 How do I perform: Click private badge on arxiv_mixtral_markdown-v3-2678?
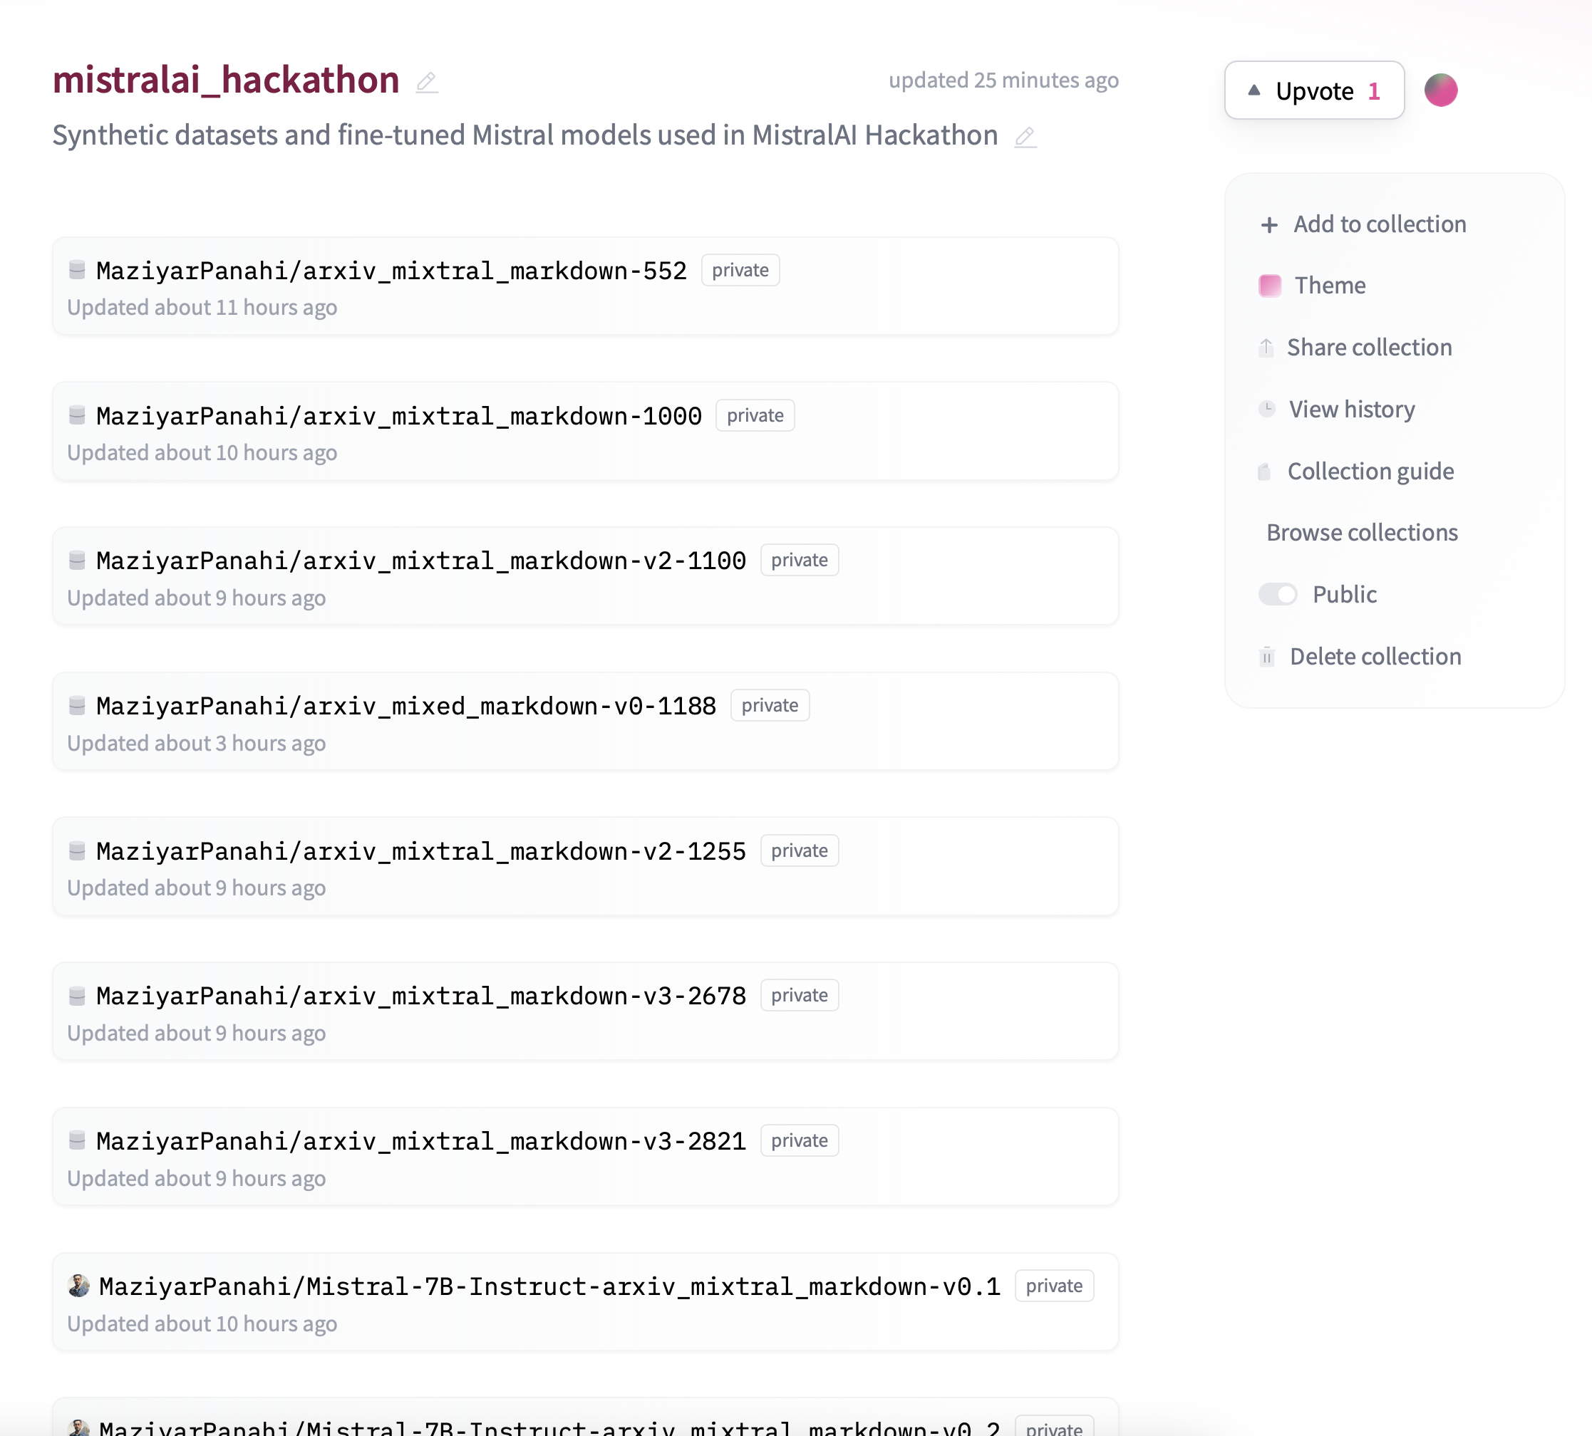click(799, 996)
